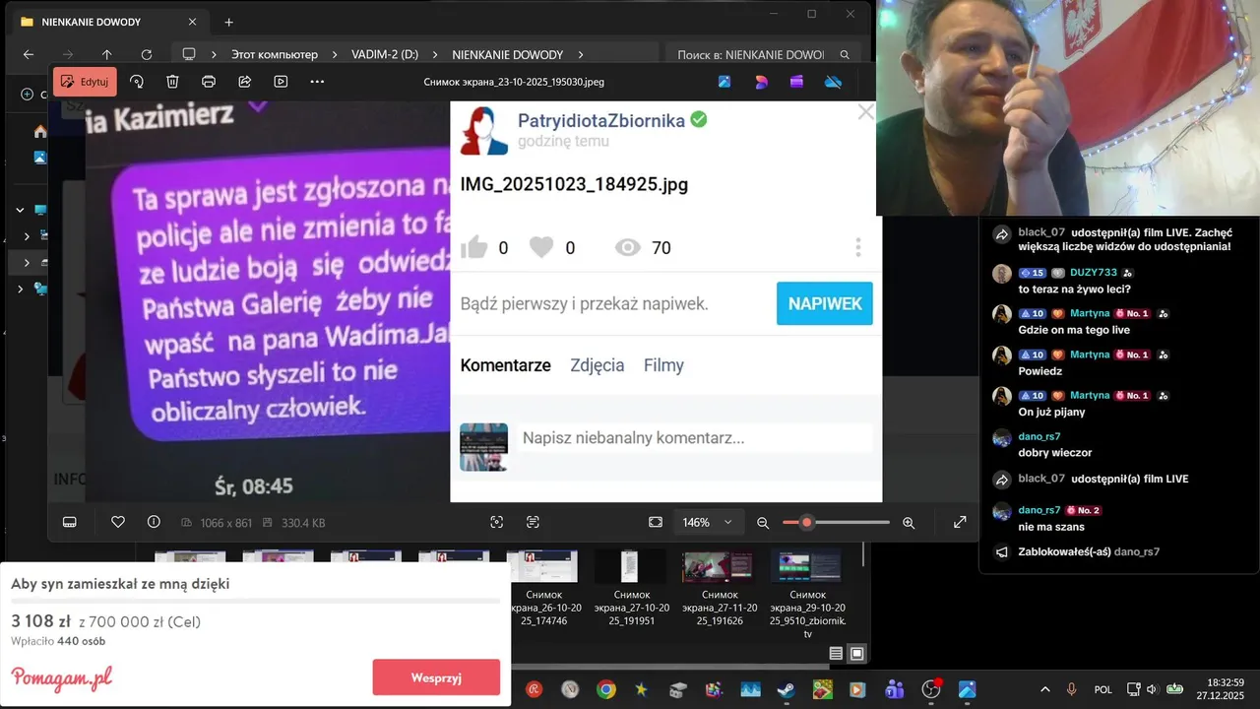This screenshot has height=709, width=1260.
Task: Click the scan text icon in Photos bottom bar
Action: click(533, 522)
